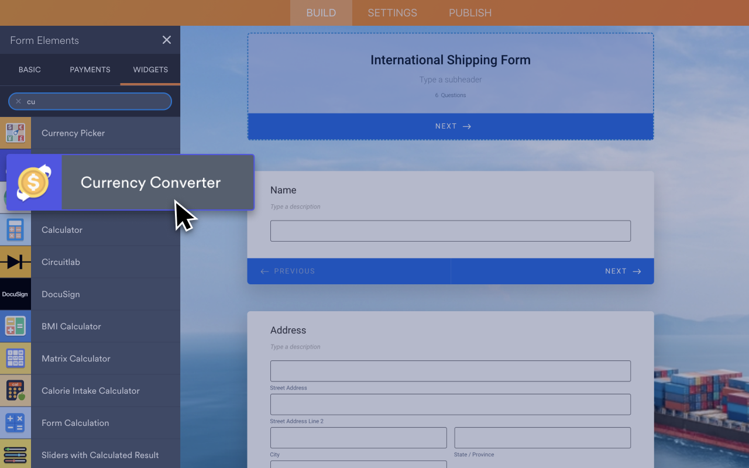Select the DocuSign widget icon
This screenshot has height=468, width=749.
click(x=15, y=294)
